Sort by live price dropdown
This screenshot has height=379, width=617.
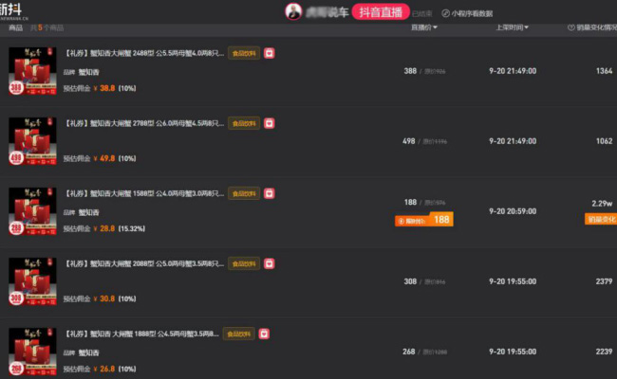(424, 27)
